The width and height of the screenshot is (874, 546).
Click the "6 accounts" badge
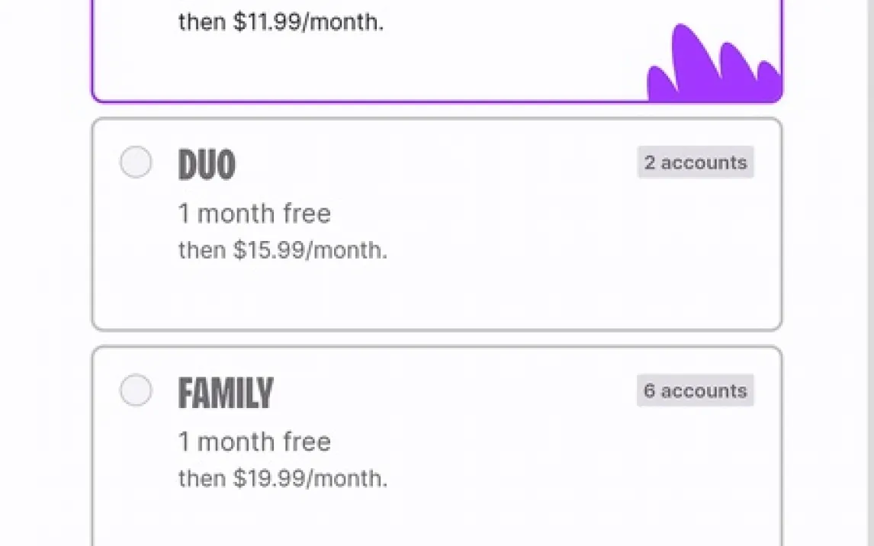(x=695, y=390)
